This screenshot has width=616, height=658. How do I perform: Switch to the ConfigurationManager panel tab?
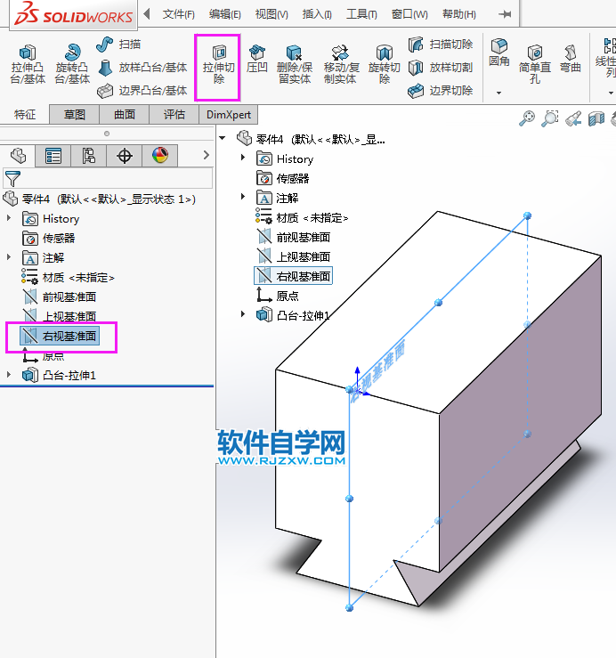pyautogui.click(x=88, y=156)
